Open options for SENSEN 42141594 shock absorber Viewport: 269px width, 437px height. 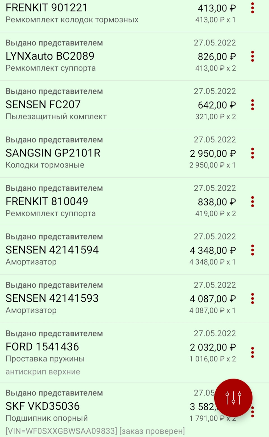(x=252, y=250)
